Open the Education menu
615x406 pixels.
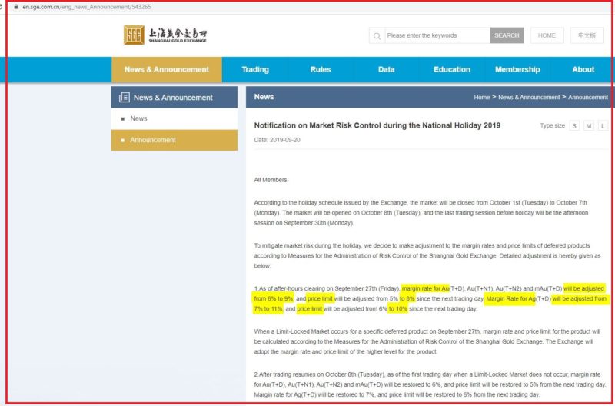click(452, 69)
